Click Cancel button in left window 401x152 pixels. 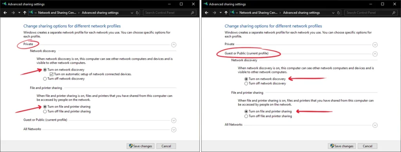pos(166,146)
